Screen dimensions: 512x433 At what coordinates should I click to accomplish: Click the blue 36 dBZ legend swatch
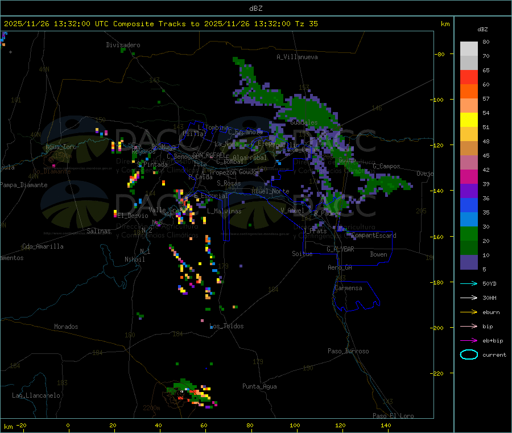tap(469, 205)
